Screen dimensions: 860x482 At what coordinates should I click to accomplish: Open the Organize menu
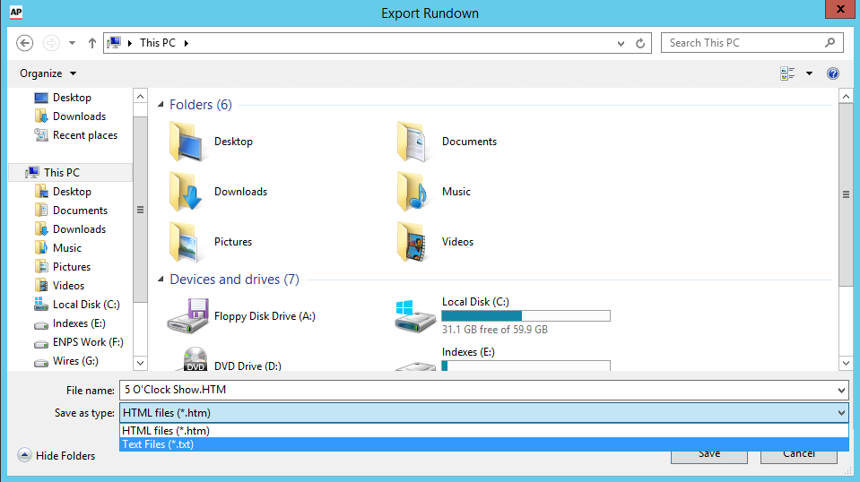pos(48,73)
